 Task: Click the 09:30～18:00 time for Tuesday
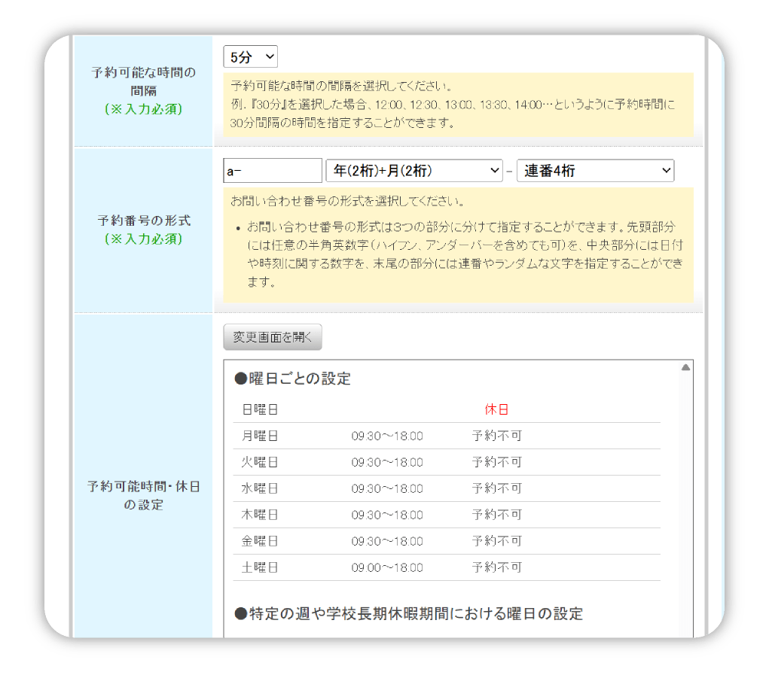point(387,463)
